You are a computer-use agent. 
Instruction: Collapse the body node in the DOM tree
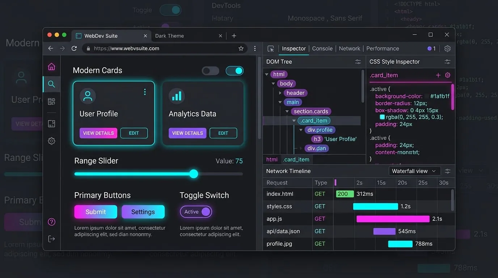pos(273,84)
